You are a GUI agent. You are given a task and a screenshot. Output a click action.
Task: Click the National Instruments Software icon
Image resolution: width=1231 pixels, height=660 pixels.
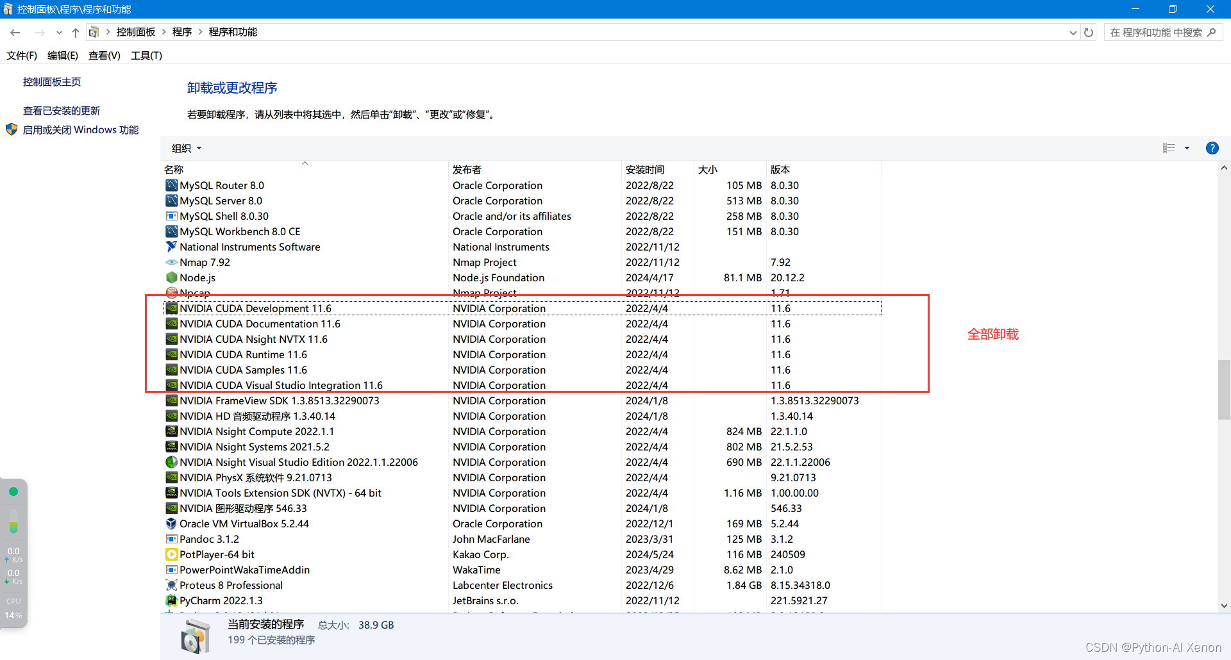(x=171, y=247)
